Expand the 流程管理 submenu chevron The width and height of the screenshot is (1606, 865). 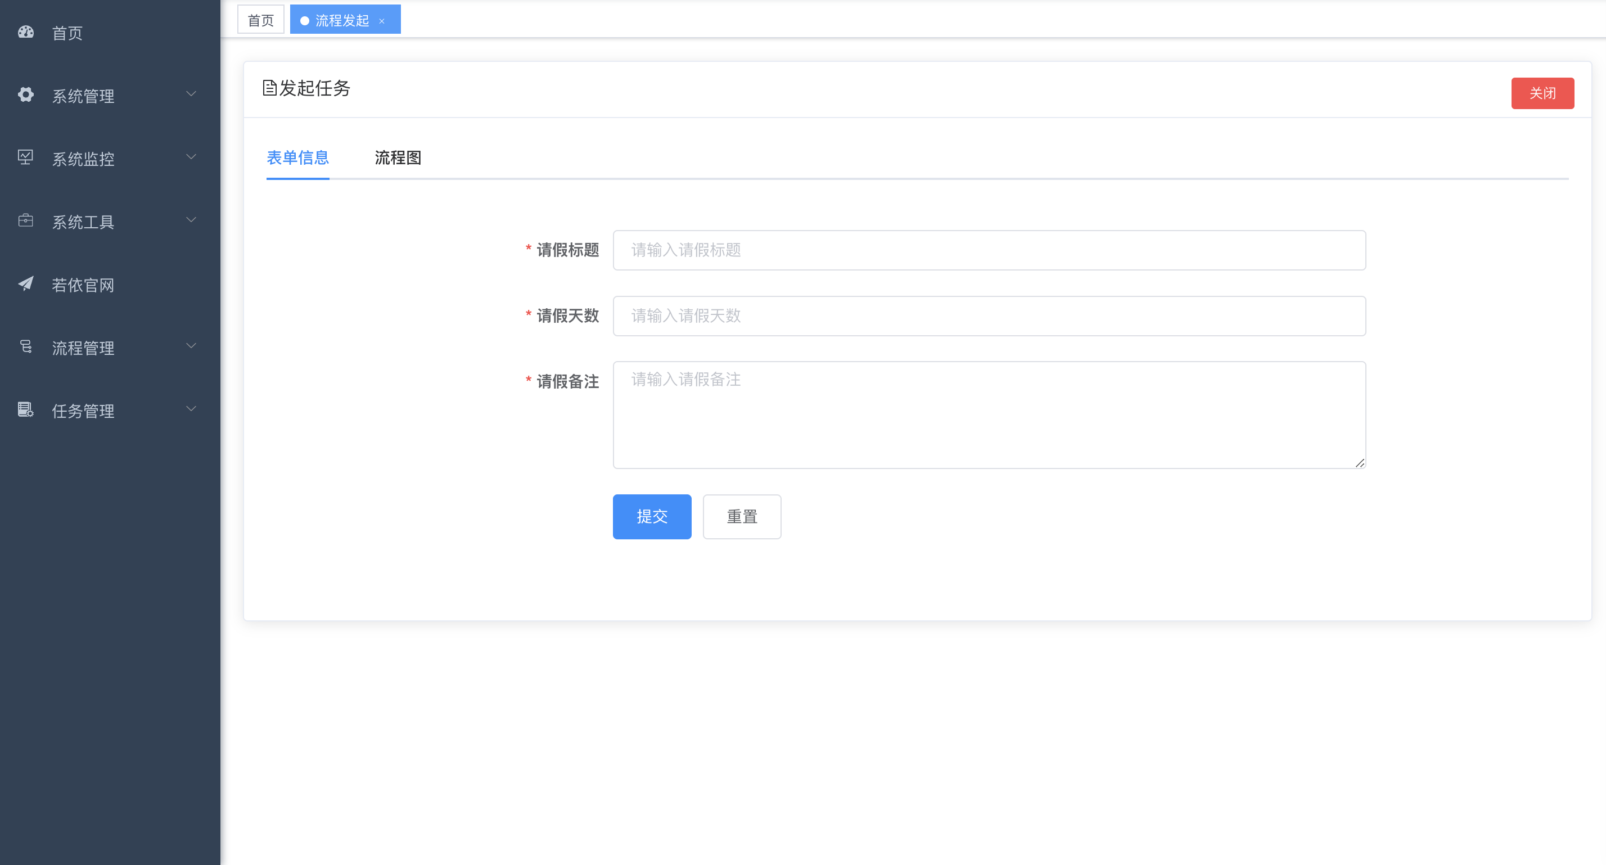coord(191,346)
